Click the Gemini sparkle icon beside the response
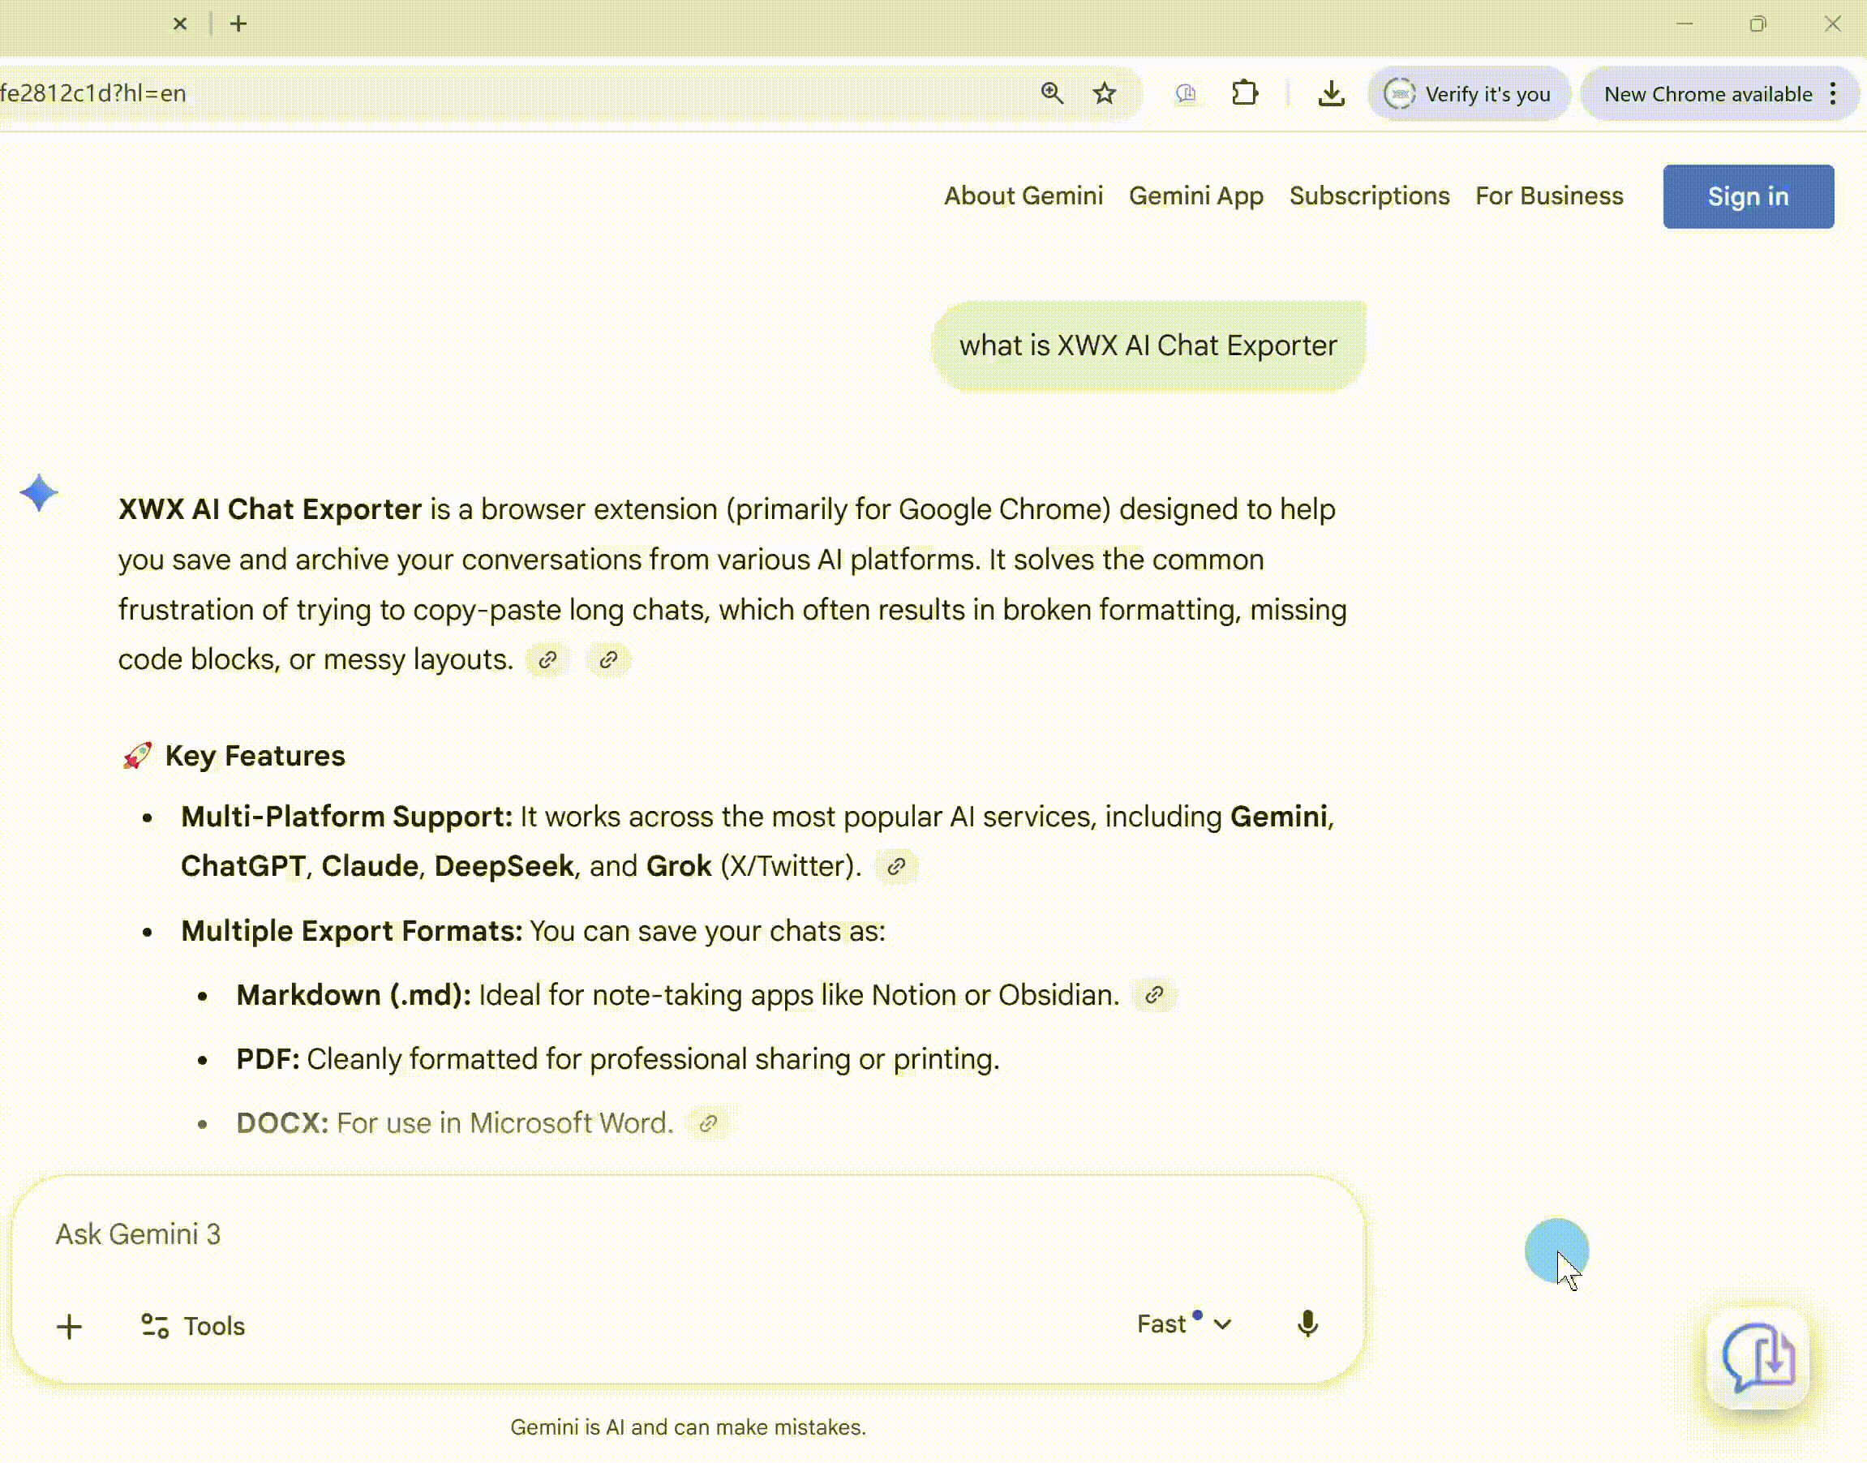1867x1463 pixels. click(39, 492)
